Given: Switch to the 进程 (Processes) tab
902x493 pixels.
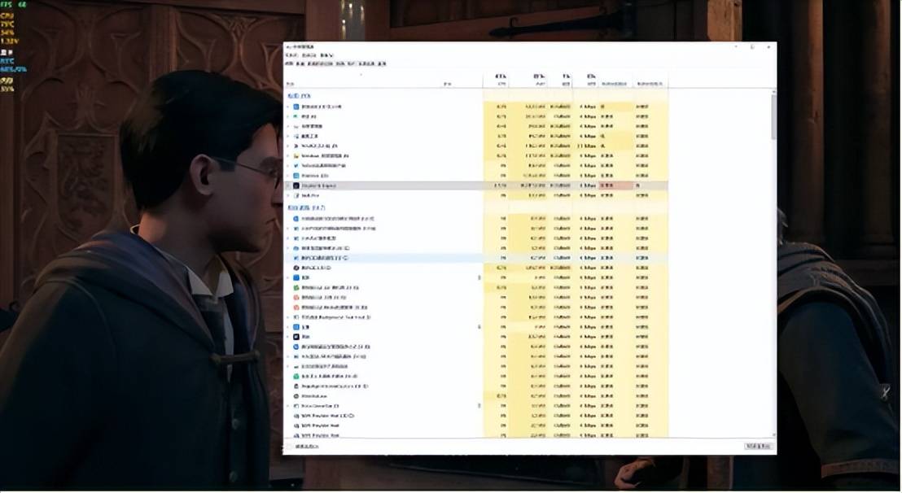Looking at the screenshot, I should [x=289, y=63].
